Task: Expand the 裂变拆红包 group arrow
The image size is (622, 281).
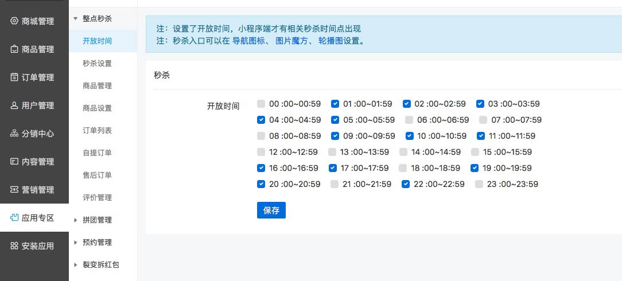Action: 75,265
